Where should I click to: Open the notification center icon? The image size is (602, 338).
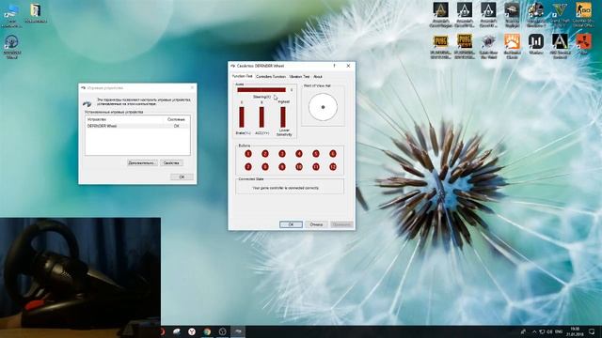[x=592, y=331]
